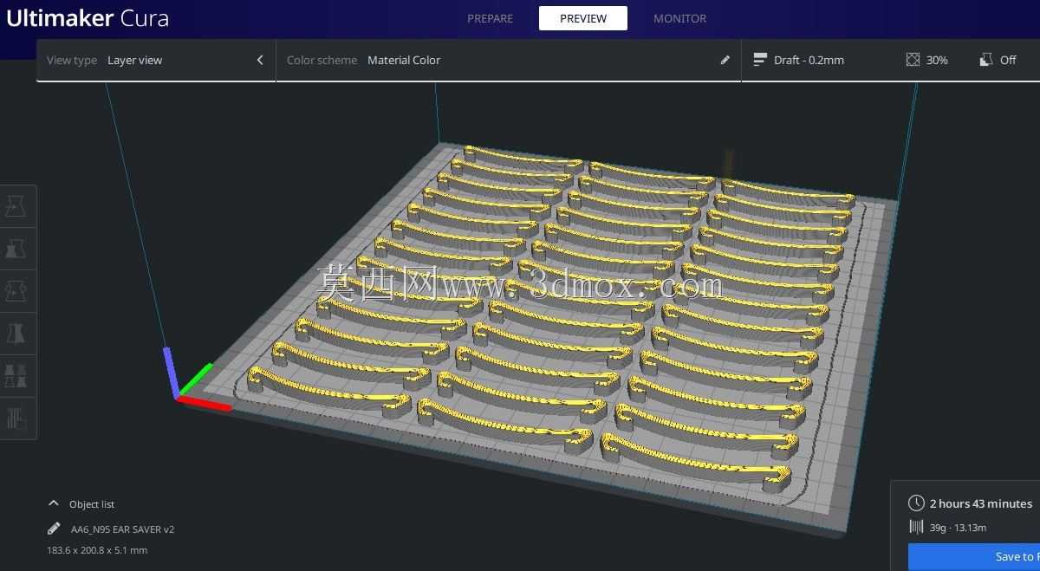Select the Scale tool in left toolbar

click(x=16, y=249)
